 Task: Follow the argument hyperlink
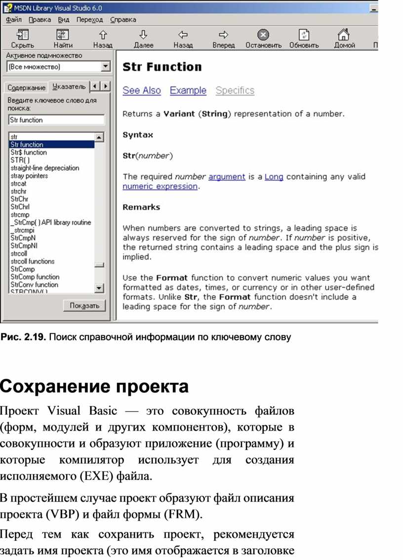[x=227, y=177]
